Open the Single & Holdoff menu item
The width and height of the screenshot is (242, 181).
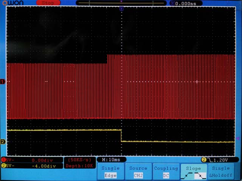point(221,172)
